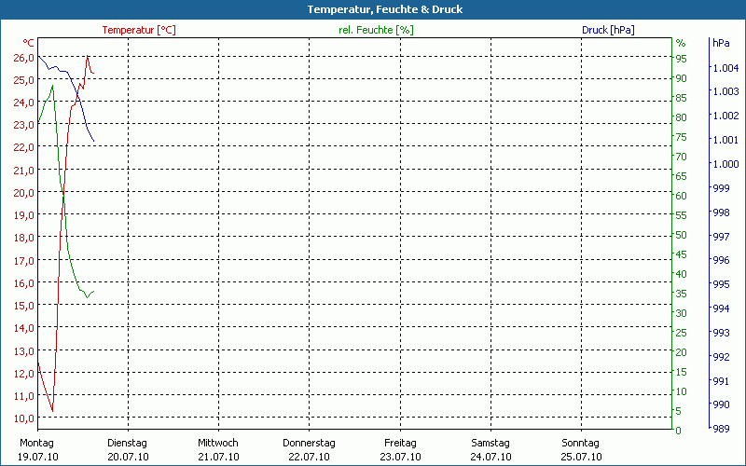Click pressure axis value 999

tap(721, 188)
